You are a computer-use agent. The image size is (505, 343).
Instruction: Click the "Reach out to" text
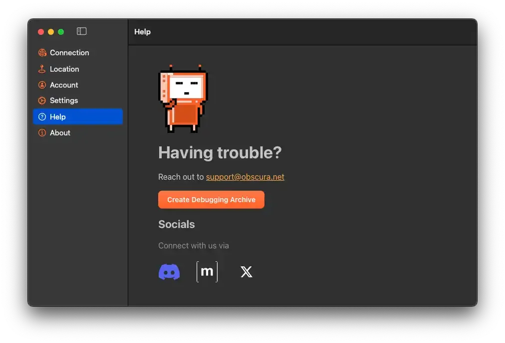[181, 177]
